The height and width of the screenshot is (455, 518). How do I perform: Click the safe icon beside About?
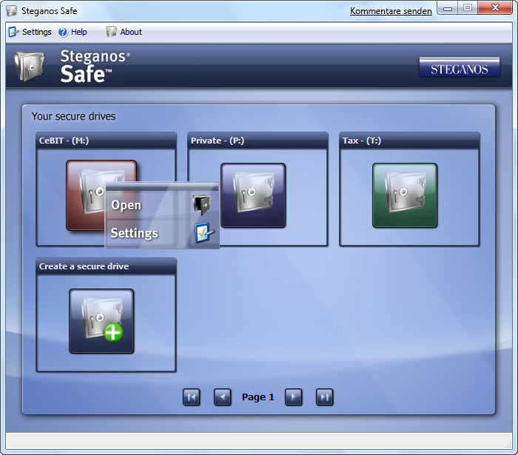[x=111, y=32]
